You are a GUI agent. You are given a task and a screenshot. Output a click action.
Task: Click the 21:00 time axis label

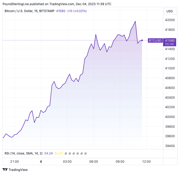[x=15, y=162]
